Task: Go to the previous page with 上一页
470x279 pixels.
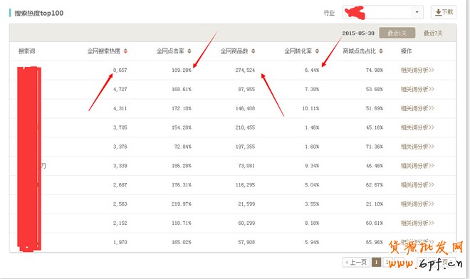Action: pyautogui.click(x=356, y=262)
